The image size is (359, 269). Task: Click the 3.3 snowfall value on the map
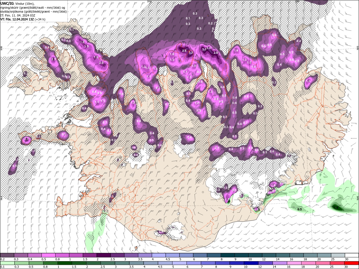click(191, 52)
